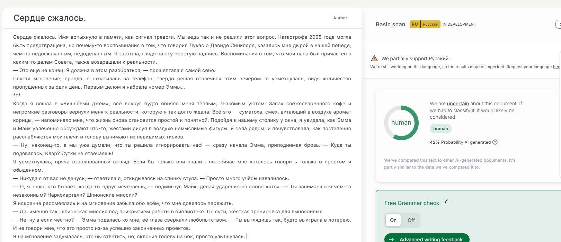
Task: Switch grammar check to Off
Action: 411,220
